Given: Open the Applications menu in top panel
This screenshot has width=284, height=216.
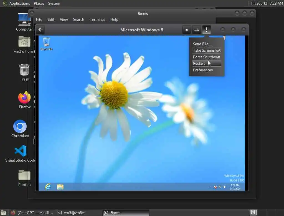Looking at the screenshot, I should pos(16,3).
